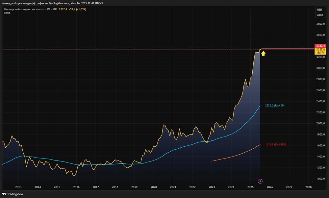Click the red 3352,4 price label
The width and height of the screenshot is (329, 198).
[320, 46]
